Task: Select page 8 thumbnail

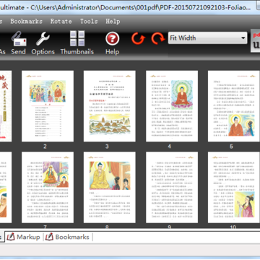Action: pyautogui.click(x=110, y=187)
